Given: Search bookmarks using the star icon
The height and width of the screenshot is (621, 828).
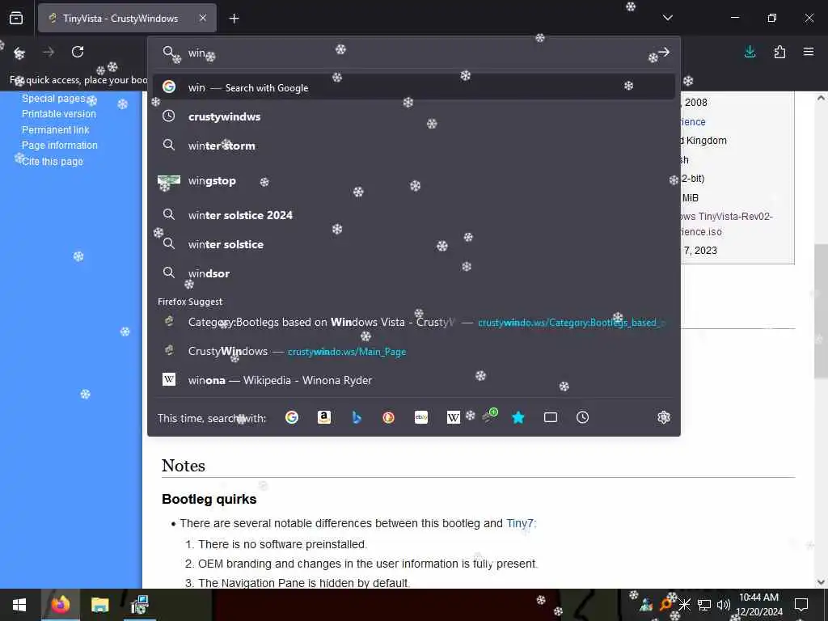Looking at the screenshot, I should tap(518, 418).
